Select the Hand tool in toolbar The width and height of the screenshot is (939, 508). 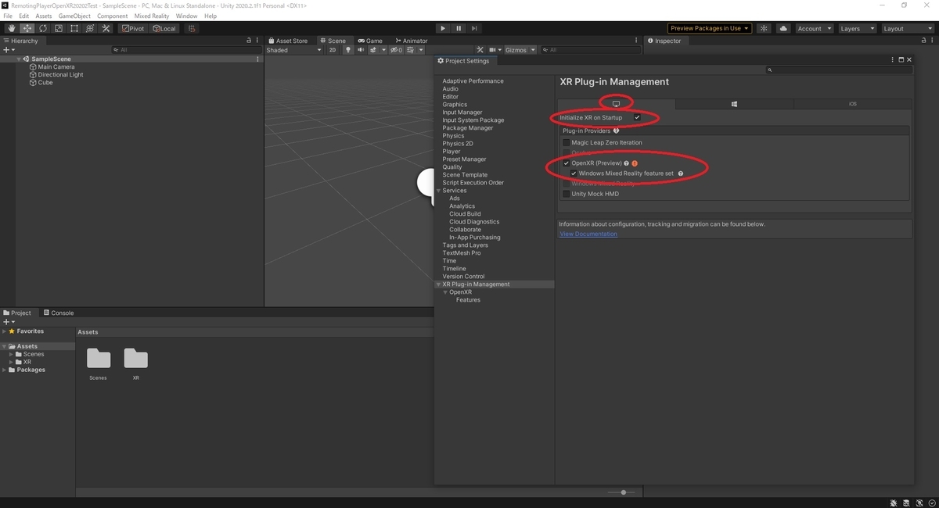pyautogui.click(x=12, y=28)
